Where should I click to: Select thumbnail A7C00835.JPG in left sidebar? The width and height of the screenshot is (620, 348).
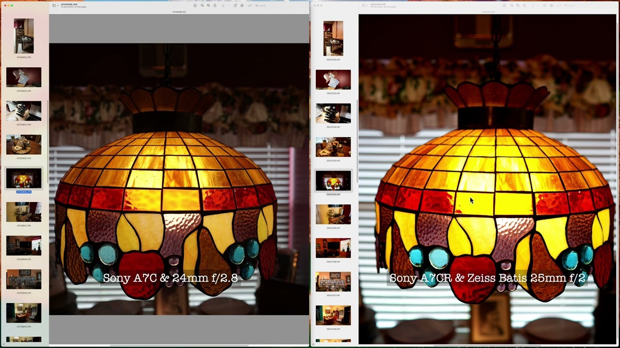pos(24,145)
